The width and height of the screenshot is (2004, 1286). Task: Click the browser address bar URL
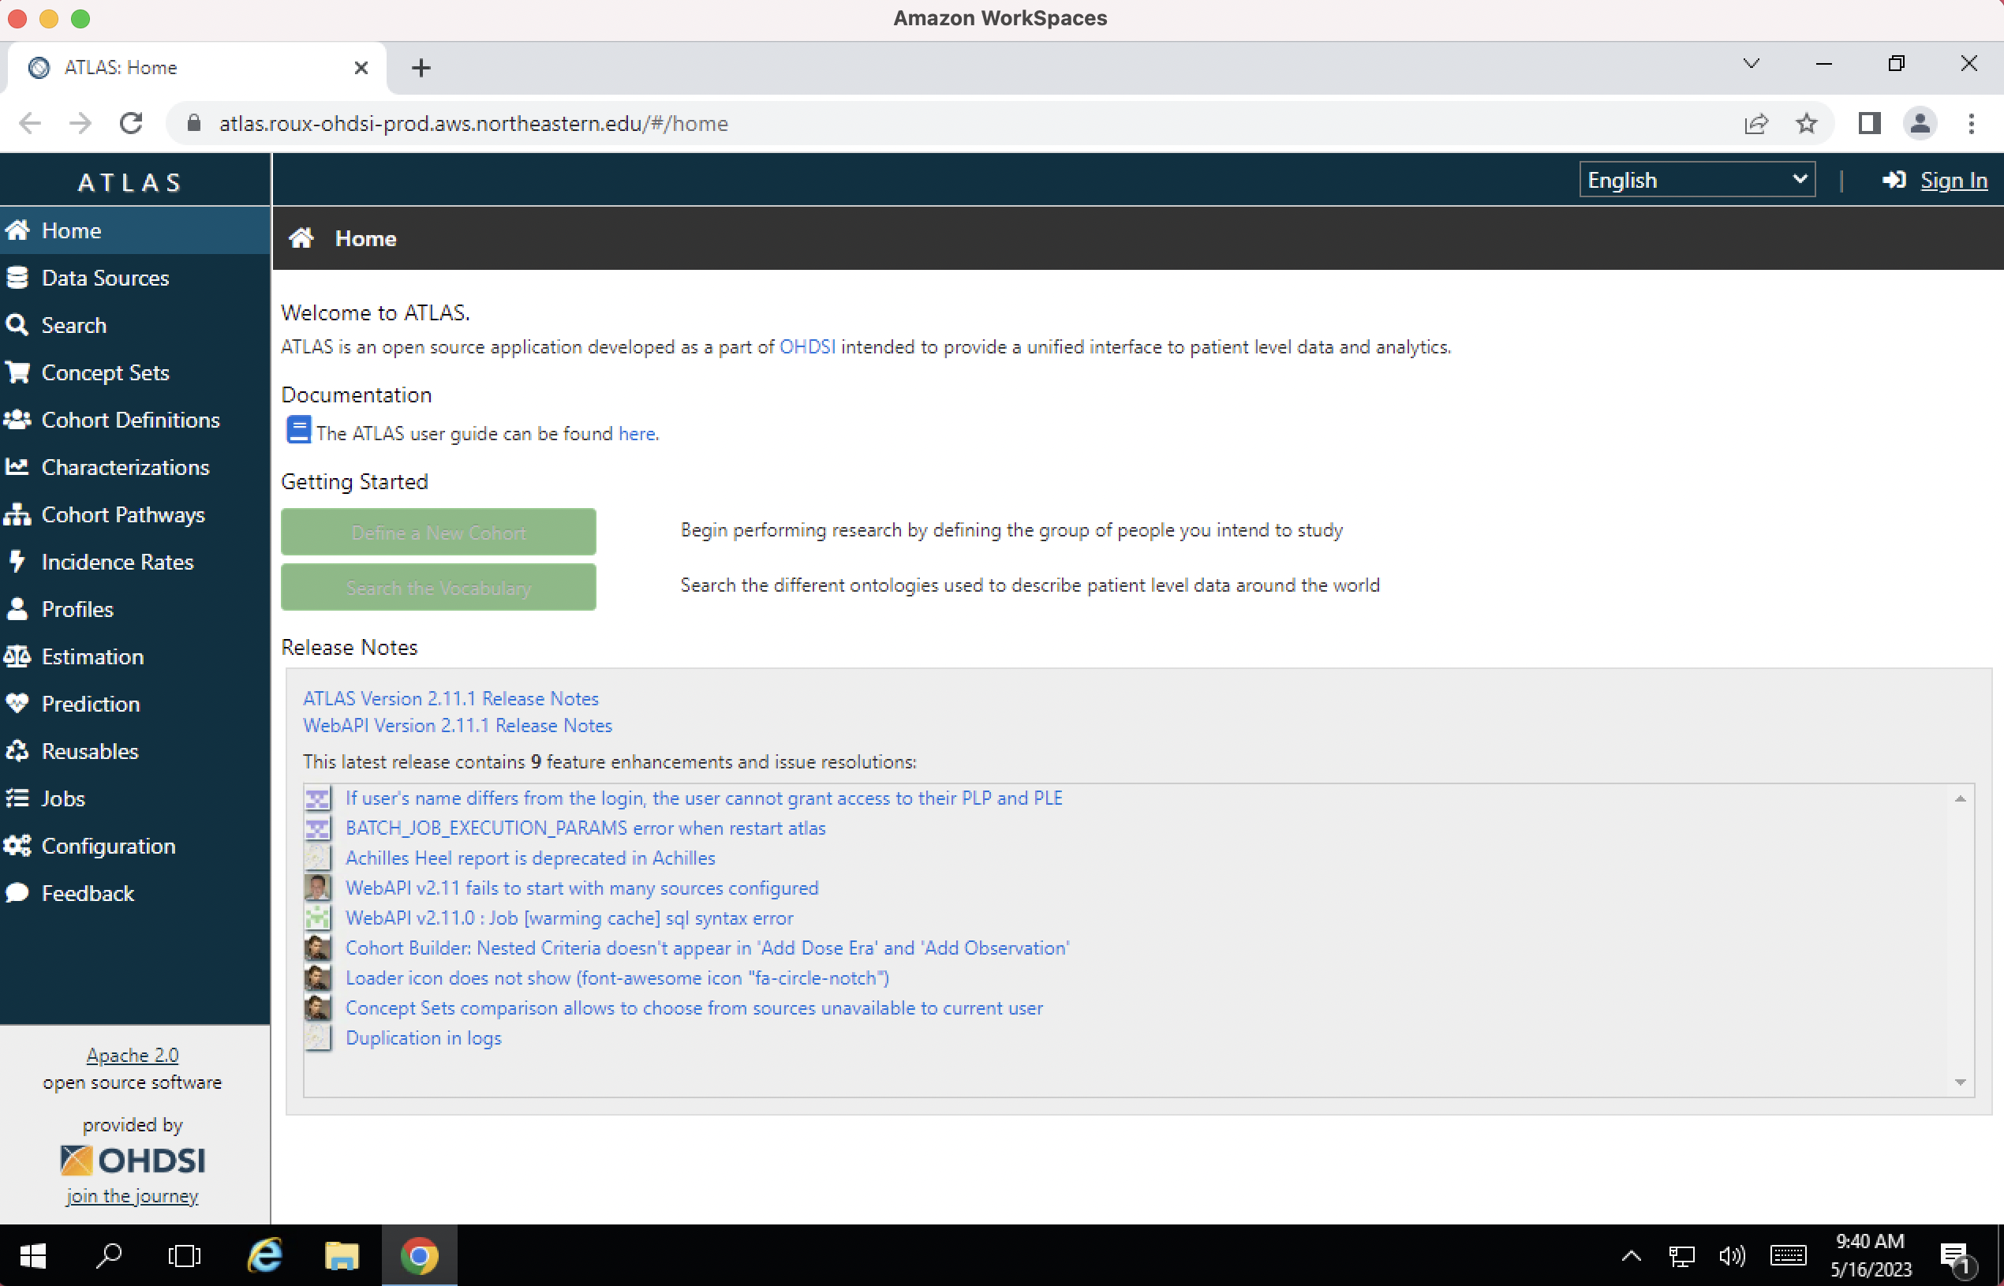(x=473, y=124)
